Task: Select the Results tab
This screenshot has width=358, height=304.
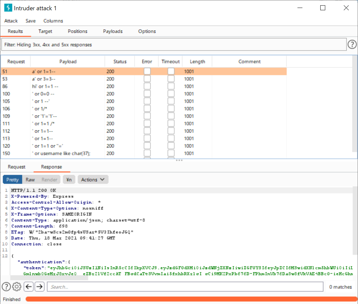Action: tap(15, 31)
